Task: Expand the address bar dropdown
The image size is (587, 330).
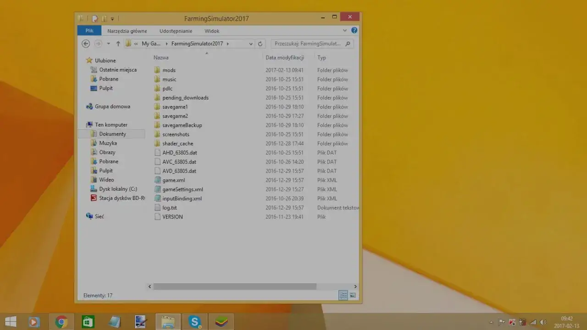Action: point(250,44)
